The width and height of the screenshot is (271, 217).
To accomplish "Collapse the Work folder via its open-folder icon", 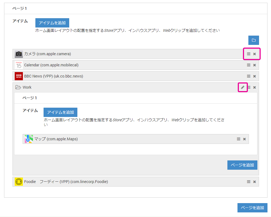I will coord(18,87).
